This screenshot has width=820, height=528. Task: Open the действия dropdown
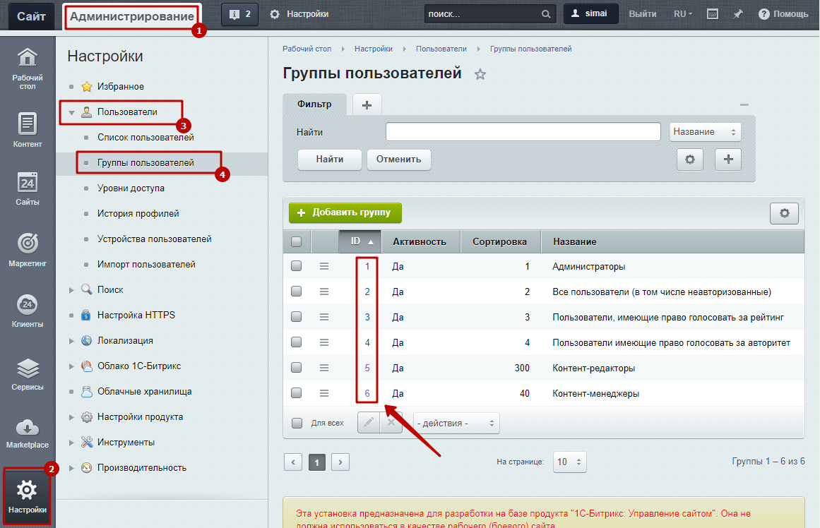click(456, 423)
